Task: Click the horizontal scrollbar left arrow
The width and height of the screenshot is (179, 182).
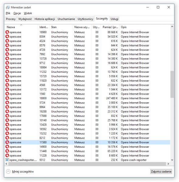Action: pos(6,164)
